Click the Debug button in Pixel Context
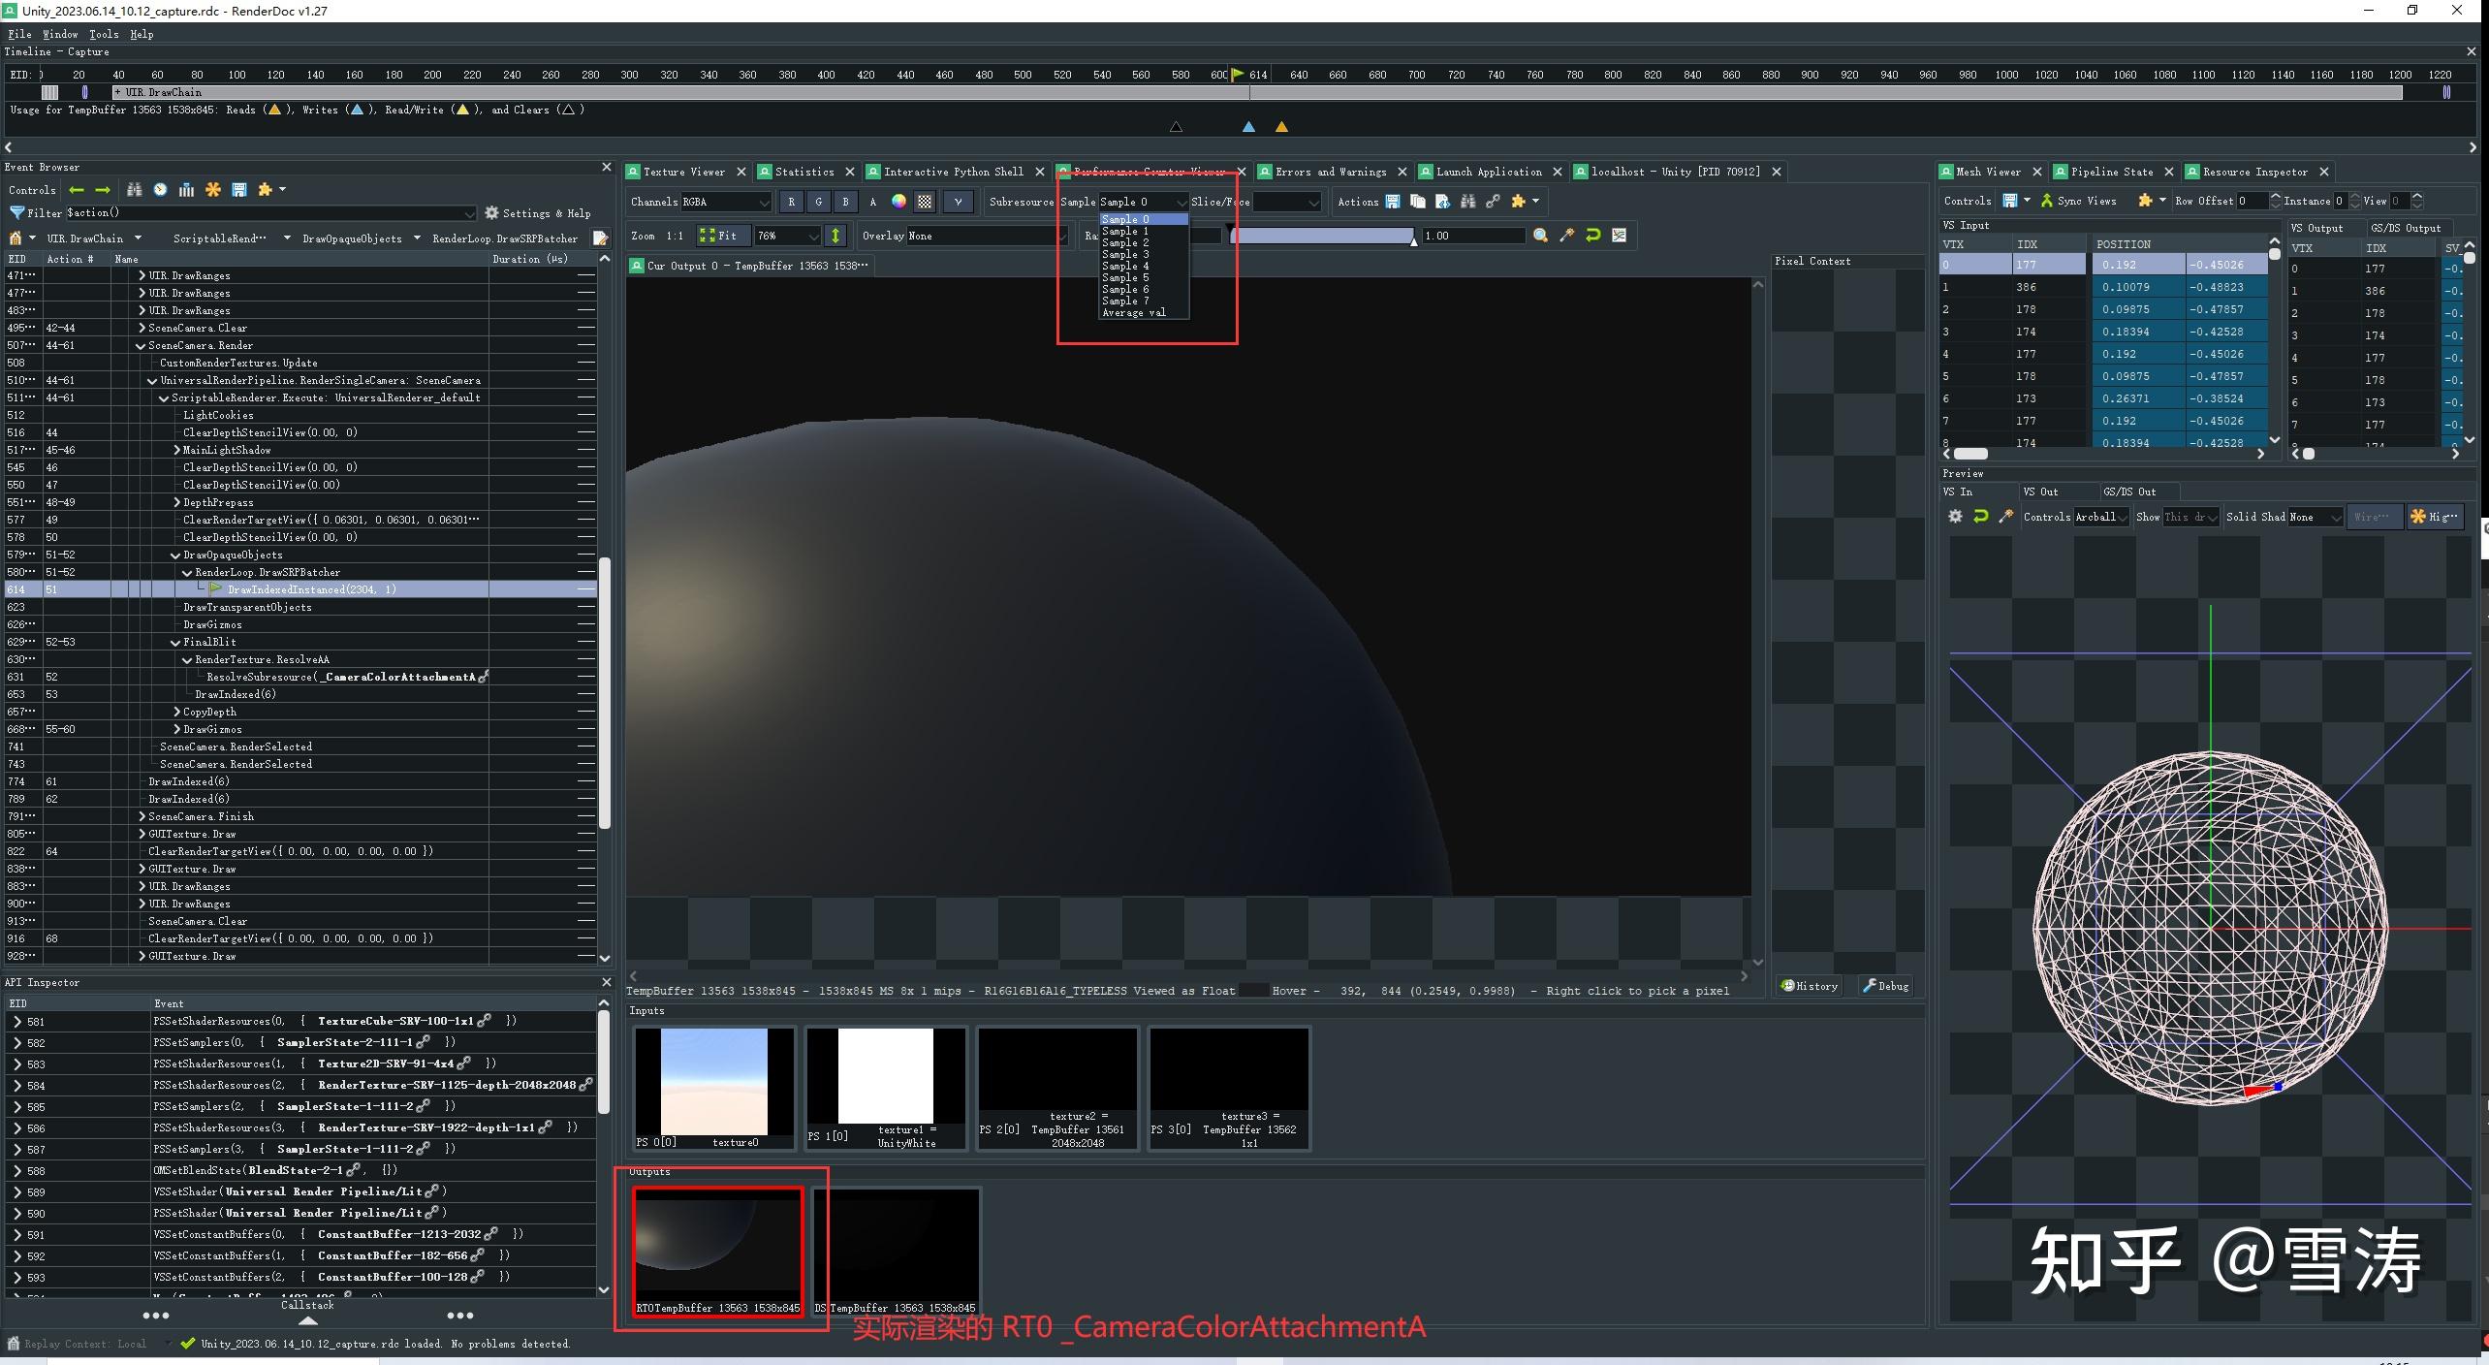The width and height of the screenshot is (2489, 1365). point(1884,986)
